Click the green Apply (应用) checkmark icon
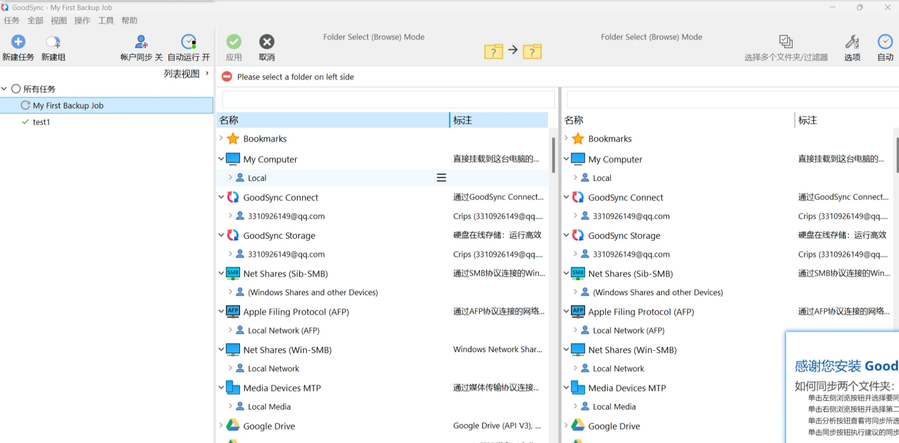Image resolution: width=899 pixels, height=443 pixels. [233, 42]
